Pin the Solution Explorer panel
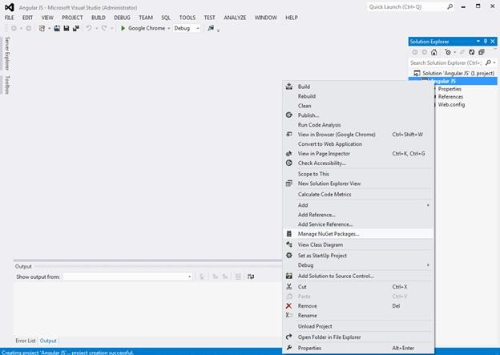 click(486, 41)
